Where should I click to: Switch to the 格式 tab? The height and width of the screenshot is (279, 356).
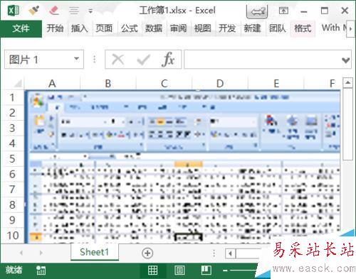[x=303, y=28]
